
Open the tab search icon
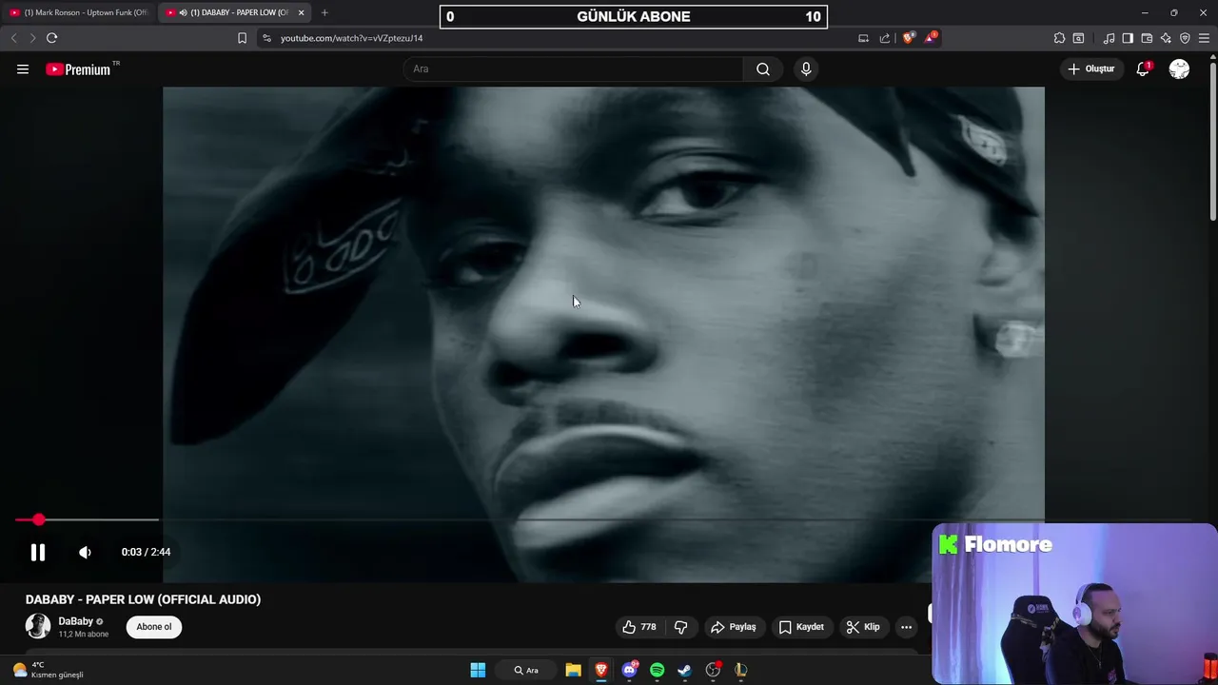click(1078, 38)
